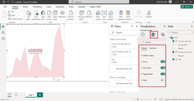
Task: Create a Quick measure
Action: (x=128, y=15)
